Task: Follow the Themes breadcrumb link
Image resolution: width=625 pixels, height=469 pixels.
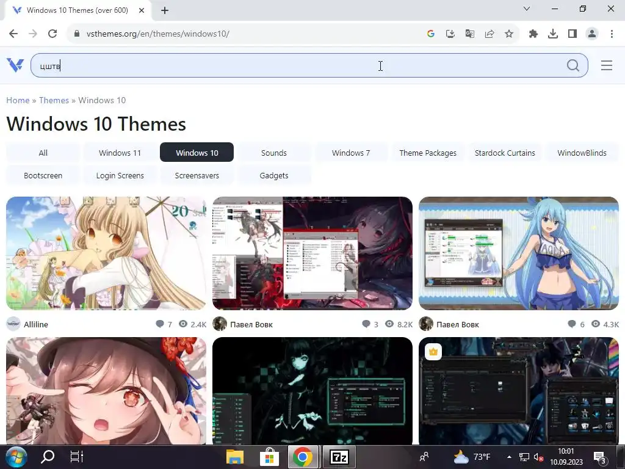Action: (x=54, y=100)
